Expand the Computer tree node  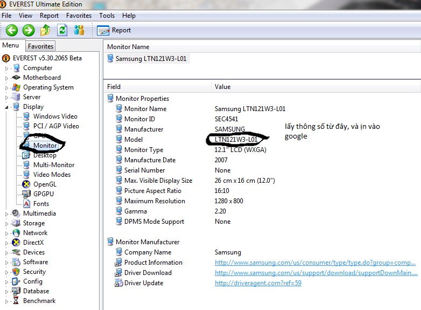[x=7, y=68]
